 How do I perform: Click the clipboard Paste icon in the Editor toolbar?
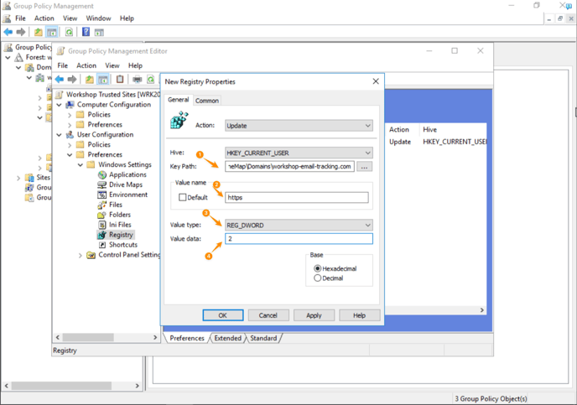pos(120,79)
